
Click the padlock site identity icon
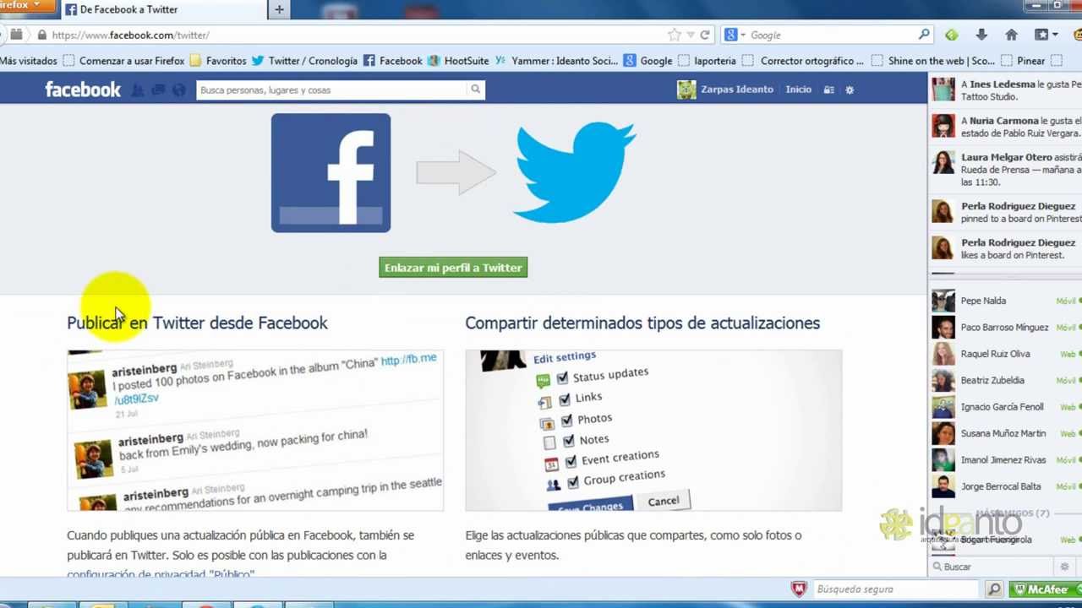coord(41,35)
